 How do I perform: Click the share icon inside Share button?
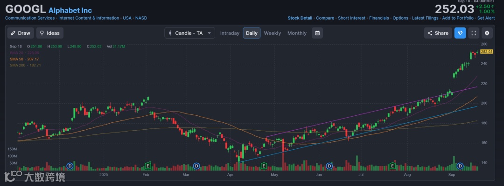tap(430, 33)
